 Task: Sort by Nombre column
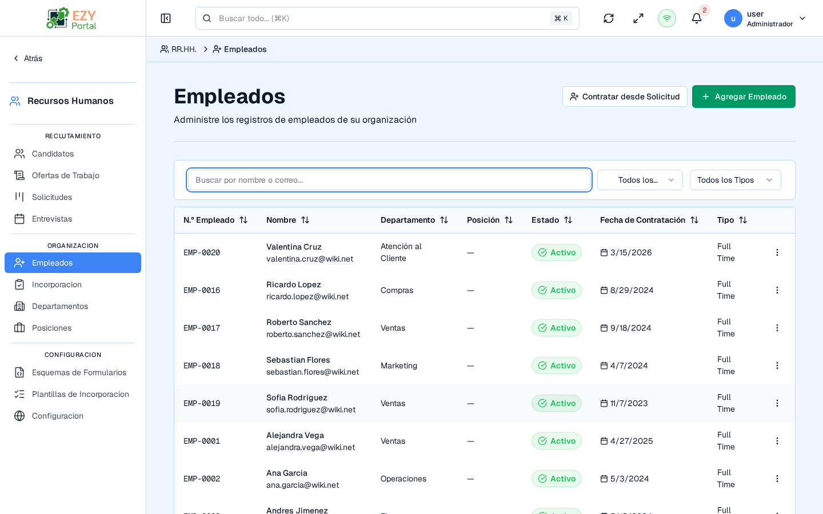pos(288,220)
